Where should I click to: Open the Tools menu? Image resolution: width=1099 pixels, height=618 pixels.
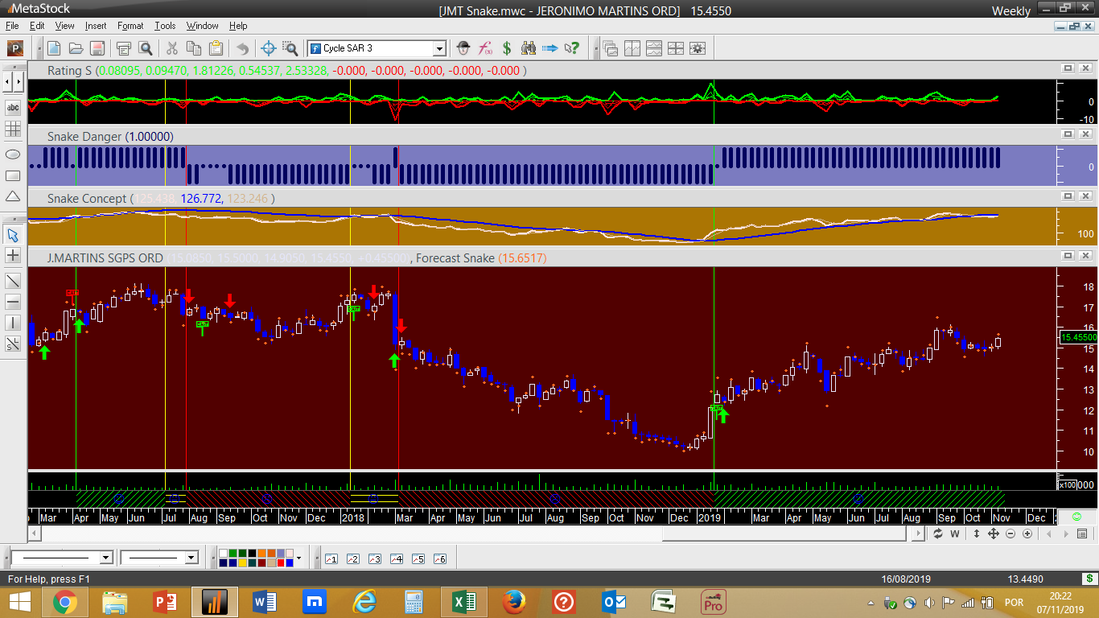(165, 26)
